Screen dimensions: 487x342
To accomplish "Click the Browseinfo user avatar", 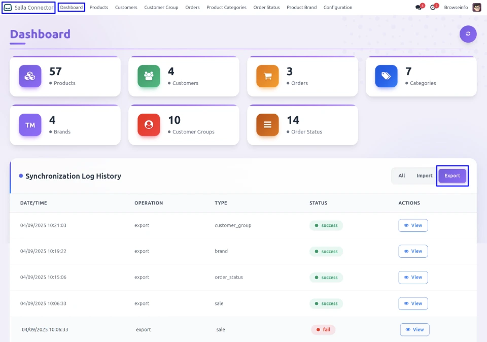I will [476, 8].
